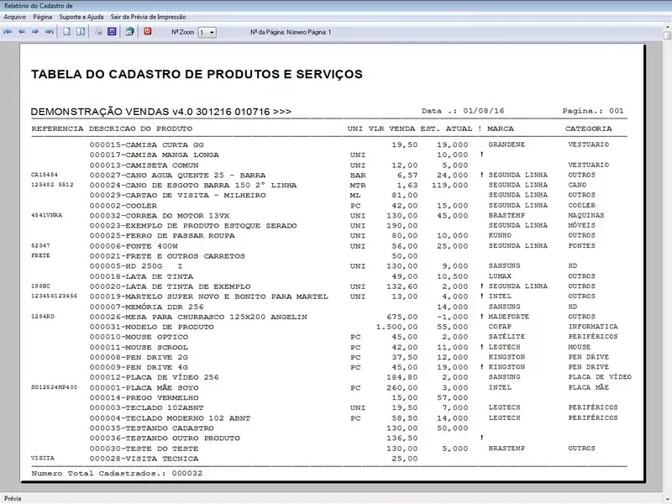Switch to two-page side-by-side view
Viewport: 672px width, 504px height.
click(x=81, y=32)
